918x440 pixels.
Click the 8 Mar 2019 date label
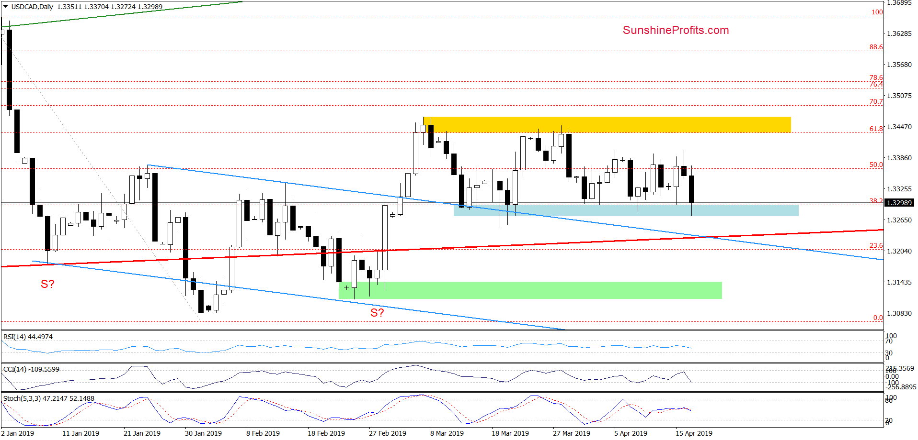coord(447,433)
